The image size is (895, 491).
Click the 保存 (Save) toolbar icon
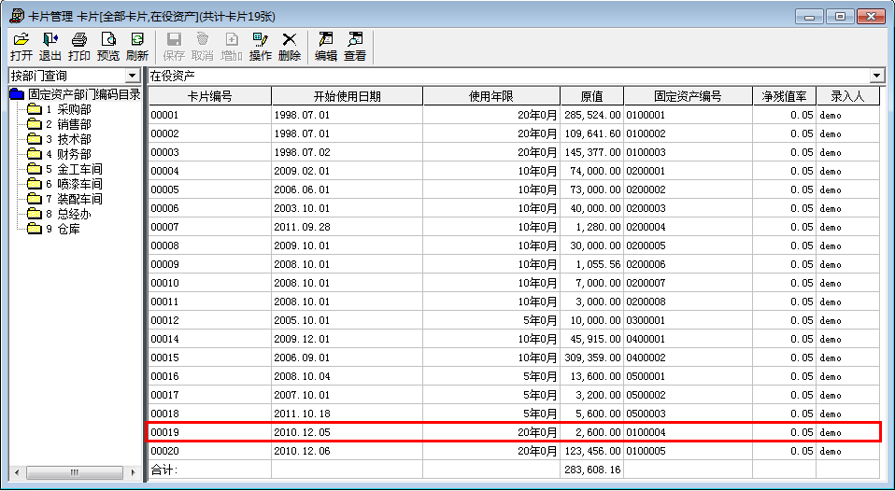[x=174, y=47]
